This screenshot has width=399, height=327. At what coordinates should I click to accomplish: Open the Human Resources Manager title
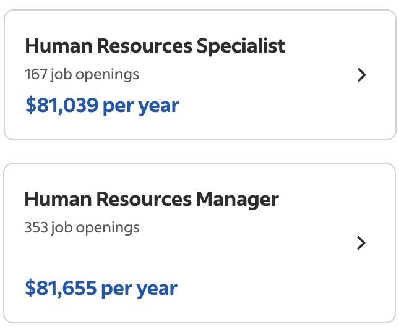(x=152, y=199)
